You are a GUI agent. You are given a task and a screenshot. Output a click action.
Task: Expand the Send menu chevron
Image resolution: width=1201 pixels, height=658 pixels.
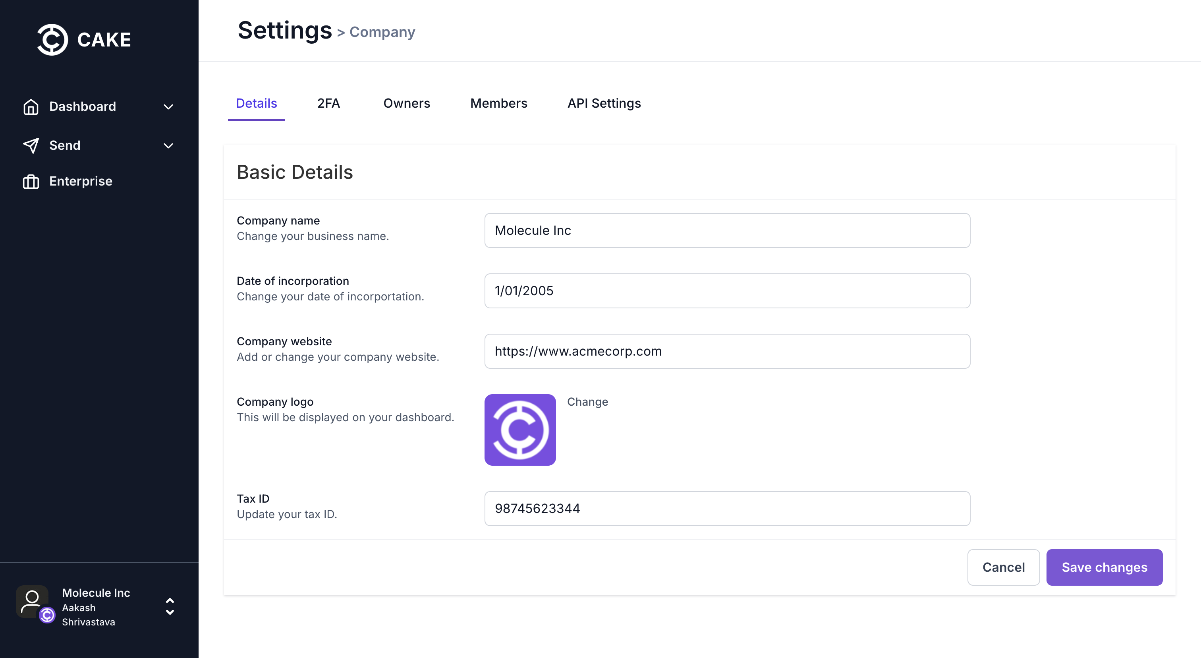pyautogui.click(x=168, y=145)
